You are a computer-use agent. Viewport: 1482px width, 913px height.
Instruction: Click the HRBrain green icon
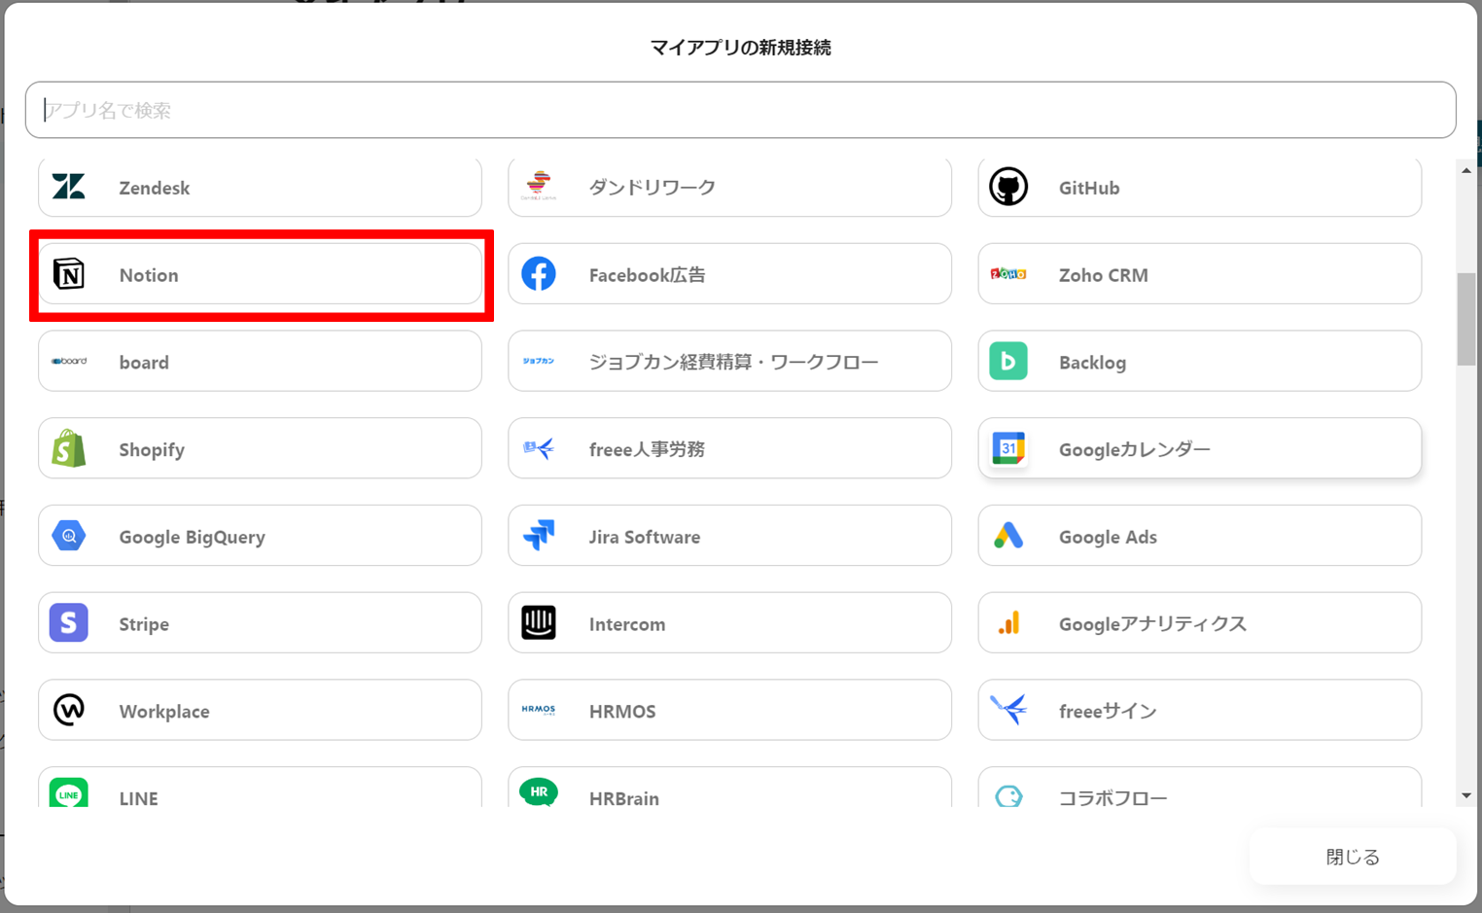pos(539,792)
